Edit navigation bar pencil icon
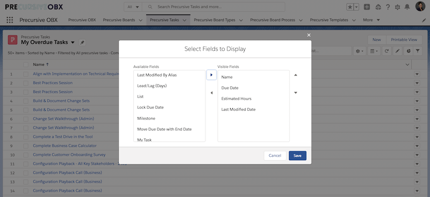 point(424,20)
